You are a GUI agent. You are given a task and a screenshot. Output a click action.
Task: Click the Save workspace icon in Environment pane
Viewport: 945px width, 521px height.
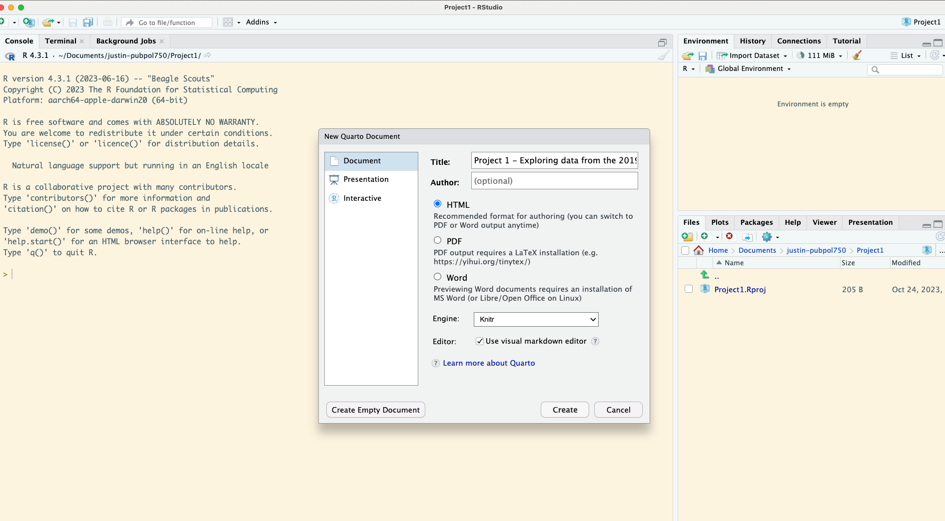point(703,55)
